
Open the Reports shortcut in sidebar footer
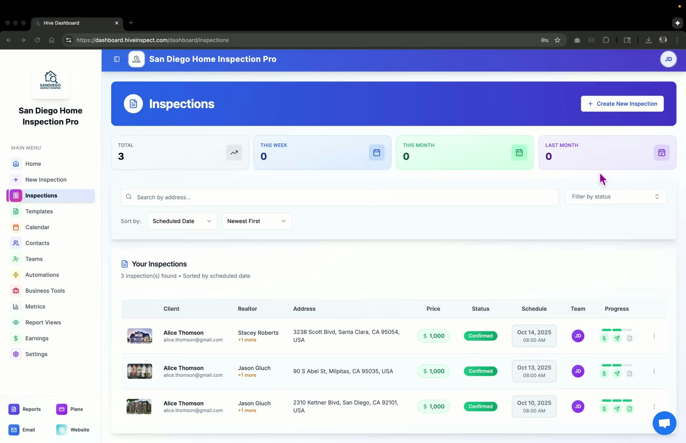[25, 409]
